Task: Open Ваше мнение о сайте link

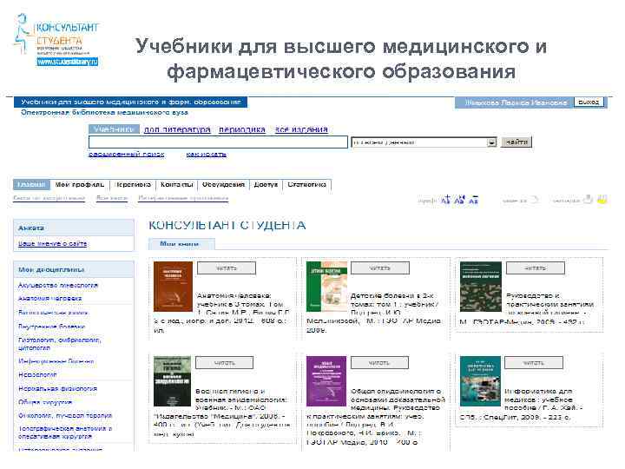Action: [x=52, y=243]
